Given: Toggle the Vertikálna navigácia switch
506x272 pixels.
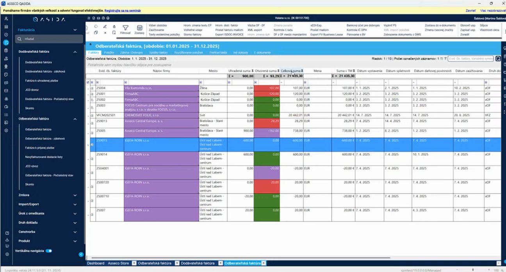Looking at the screenshot, I should pyautogui.click(x=49, y=251).
